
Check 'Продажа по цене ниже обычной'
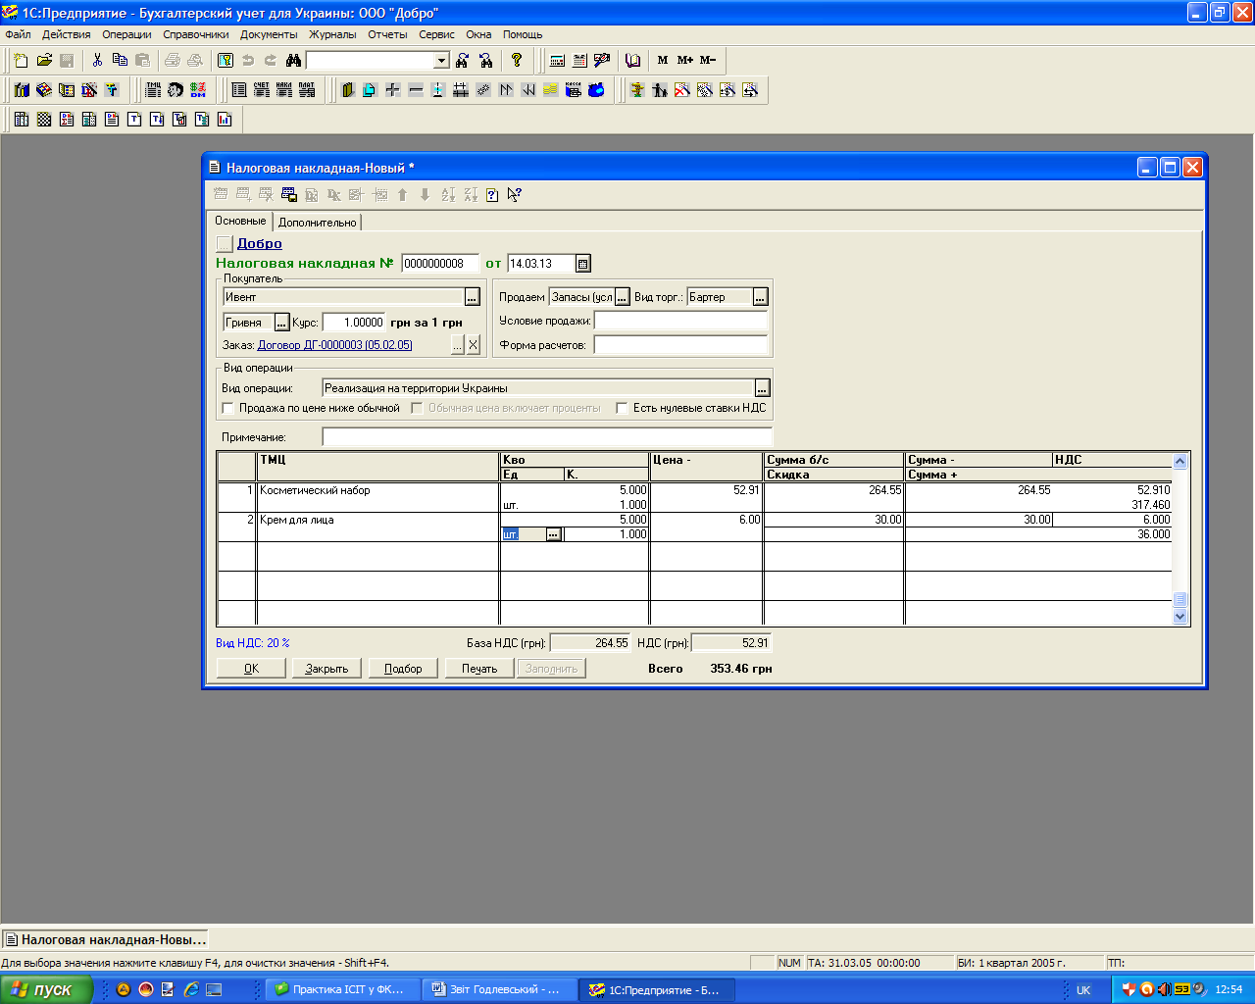tap(228, 409)
